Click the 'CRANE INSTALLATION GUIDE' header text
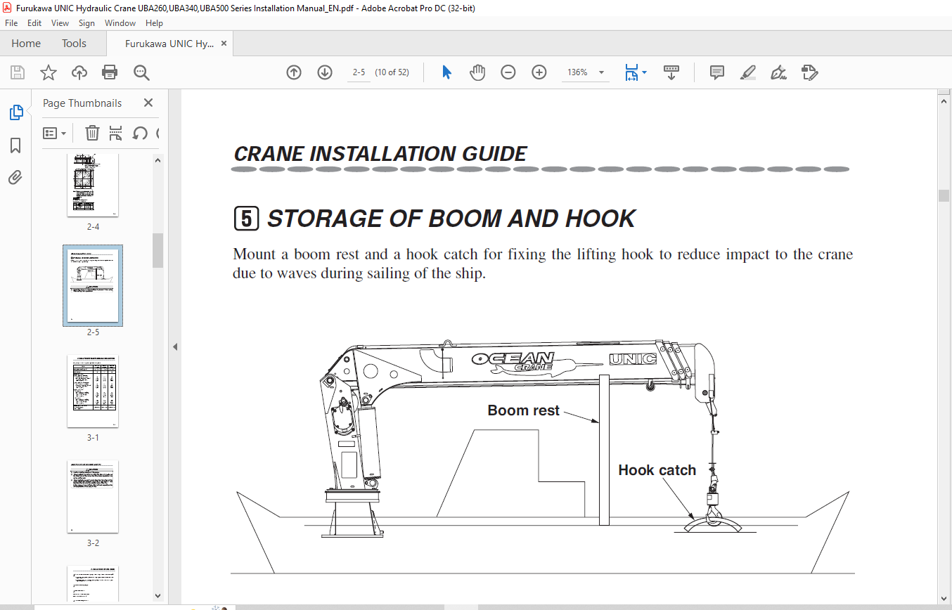 380,154
